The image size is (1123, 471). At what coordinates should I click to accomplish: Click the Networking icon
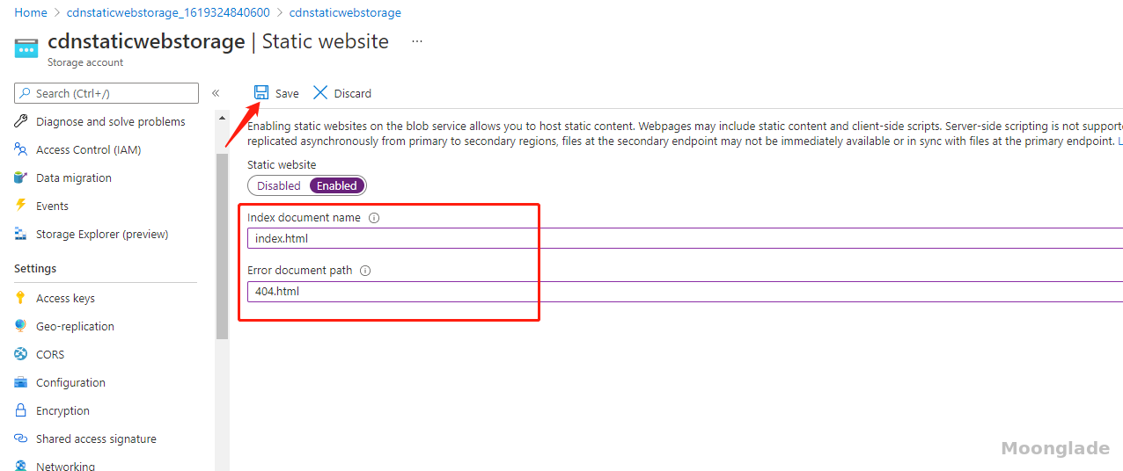pos(21,466)
